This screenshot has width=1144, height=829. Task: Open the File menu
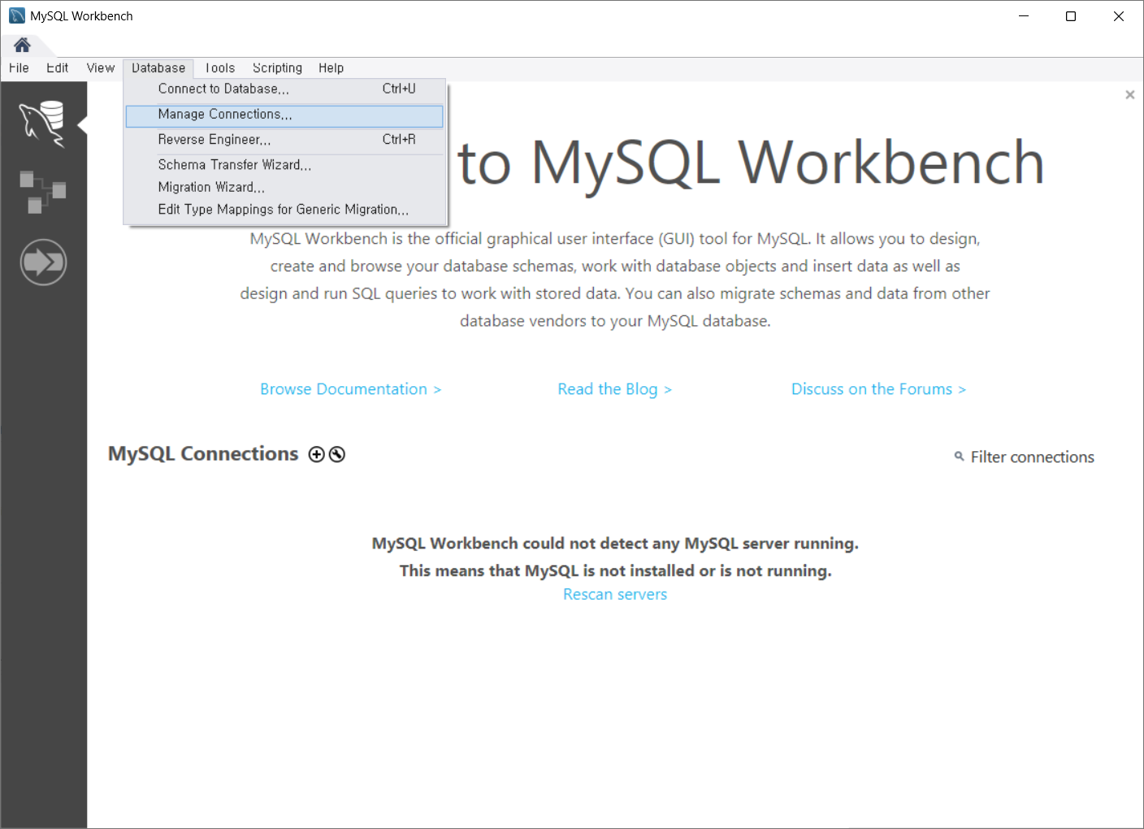[19, 68]
